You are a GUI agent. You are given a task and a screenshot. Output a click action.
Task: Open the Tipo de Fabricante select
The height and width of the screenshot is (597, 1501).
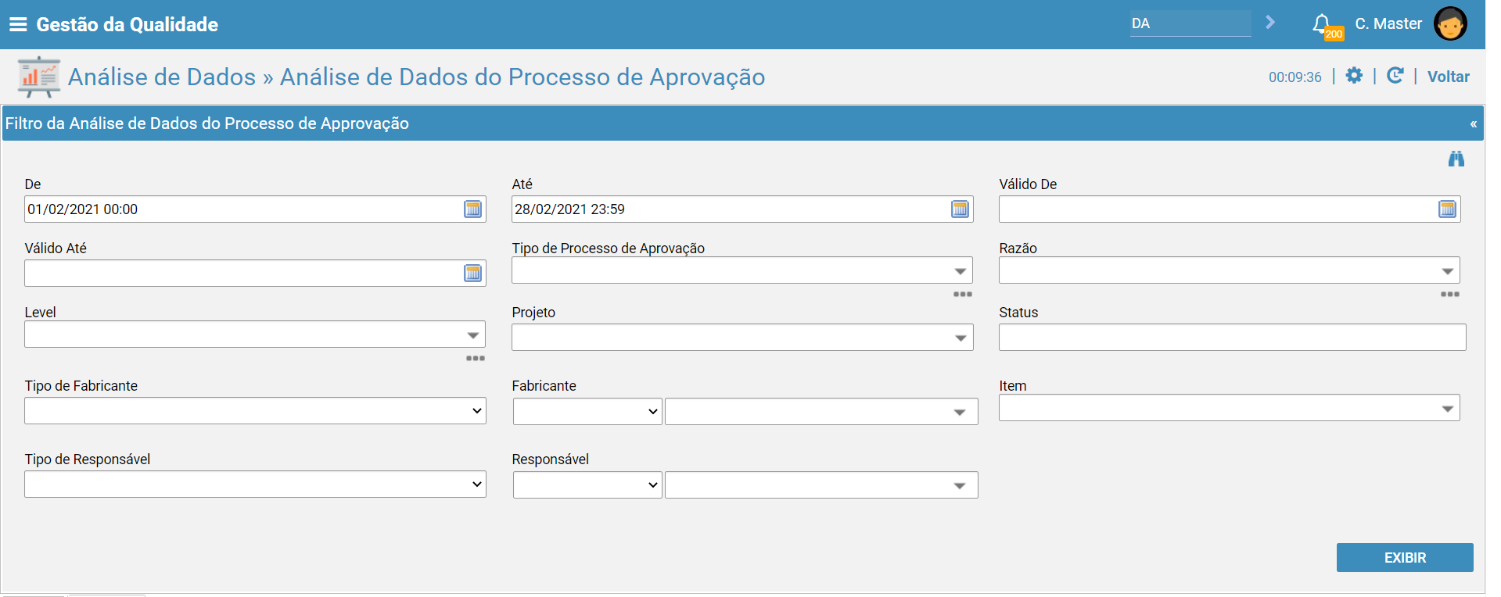click(255, 411)
